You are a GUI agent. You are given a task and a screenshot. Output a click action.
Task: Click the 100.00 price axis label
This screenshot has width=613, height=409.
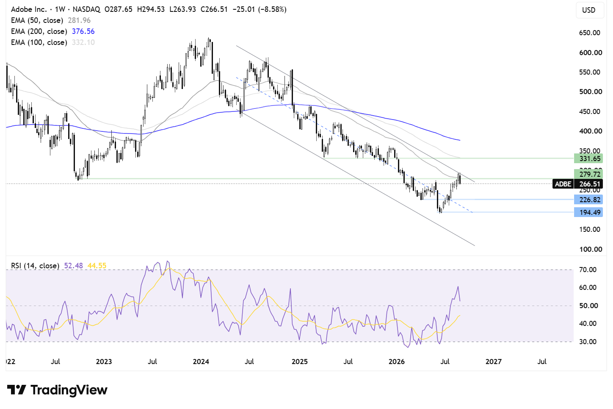click(591, 249)
